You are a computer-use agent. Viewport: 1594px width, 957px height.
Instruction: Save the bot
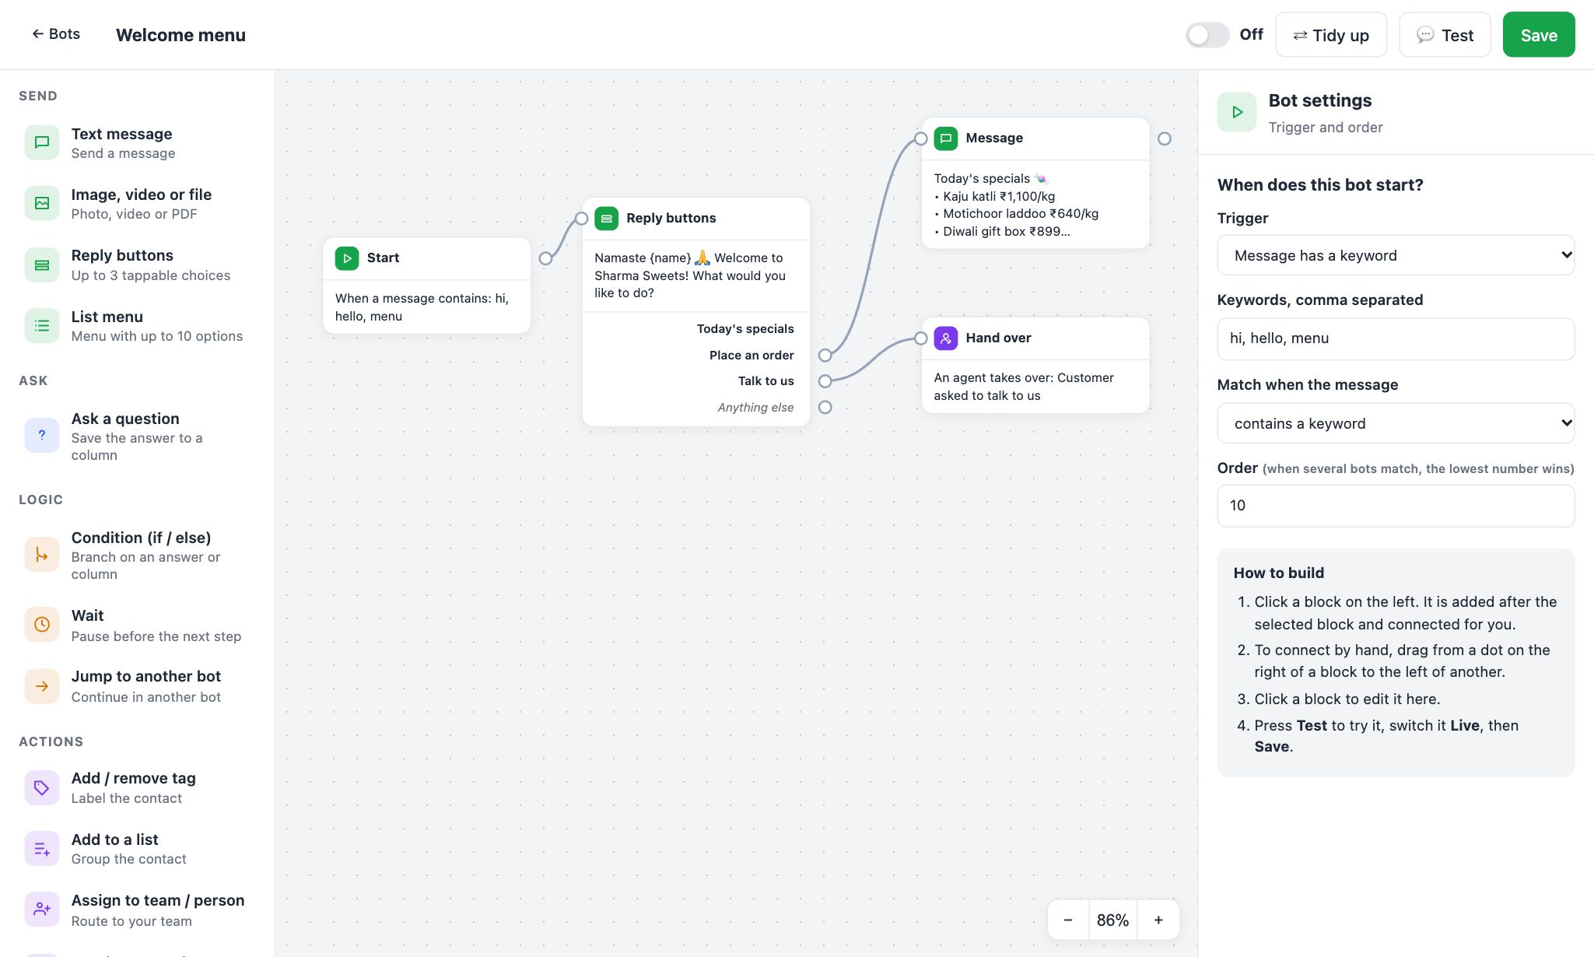click(1539, 35)
